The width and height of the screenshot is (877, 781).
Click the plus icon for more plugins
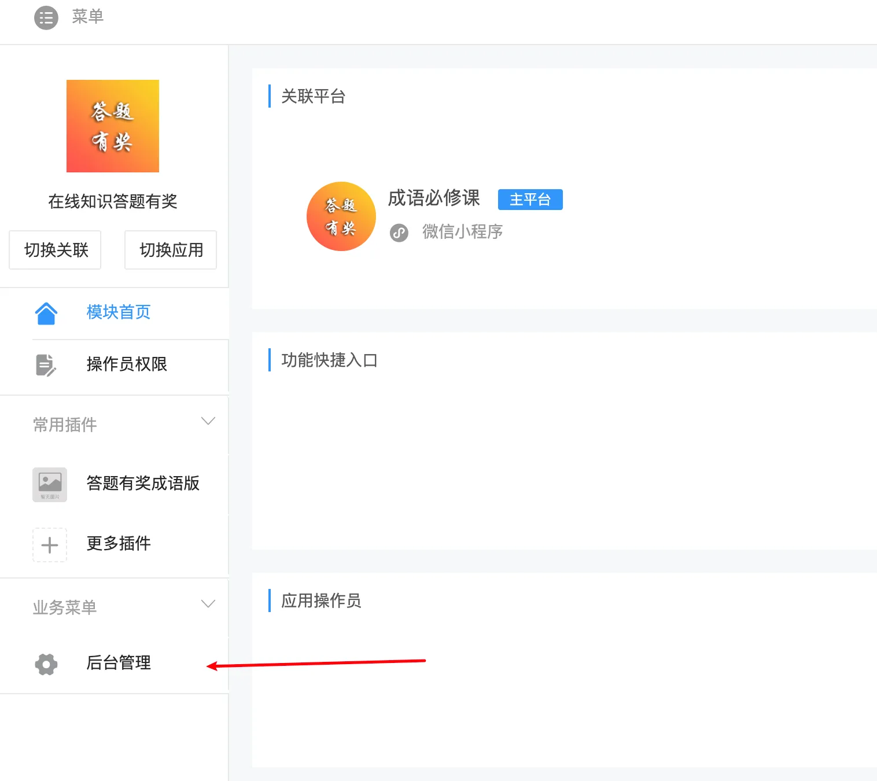pyautogui.click(x=50, y=545)
